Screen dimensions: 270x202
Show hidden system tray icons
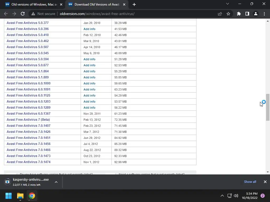[222, 196]
